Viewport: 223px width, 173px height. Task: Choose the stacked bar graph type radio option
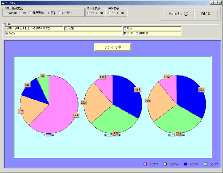tap(36, 13)
